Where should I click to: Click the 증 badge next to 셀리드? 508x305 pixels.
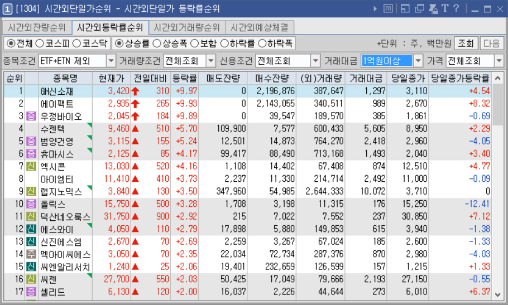coord(31,292)
